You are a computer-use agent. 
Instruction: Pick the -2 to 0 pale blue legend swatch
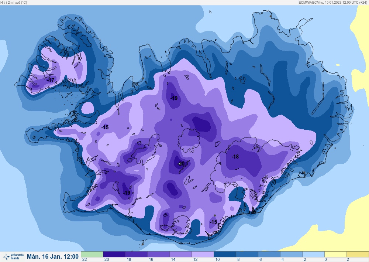click(x=313, y=254)
